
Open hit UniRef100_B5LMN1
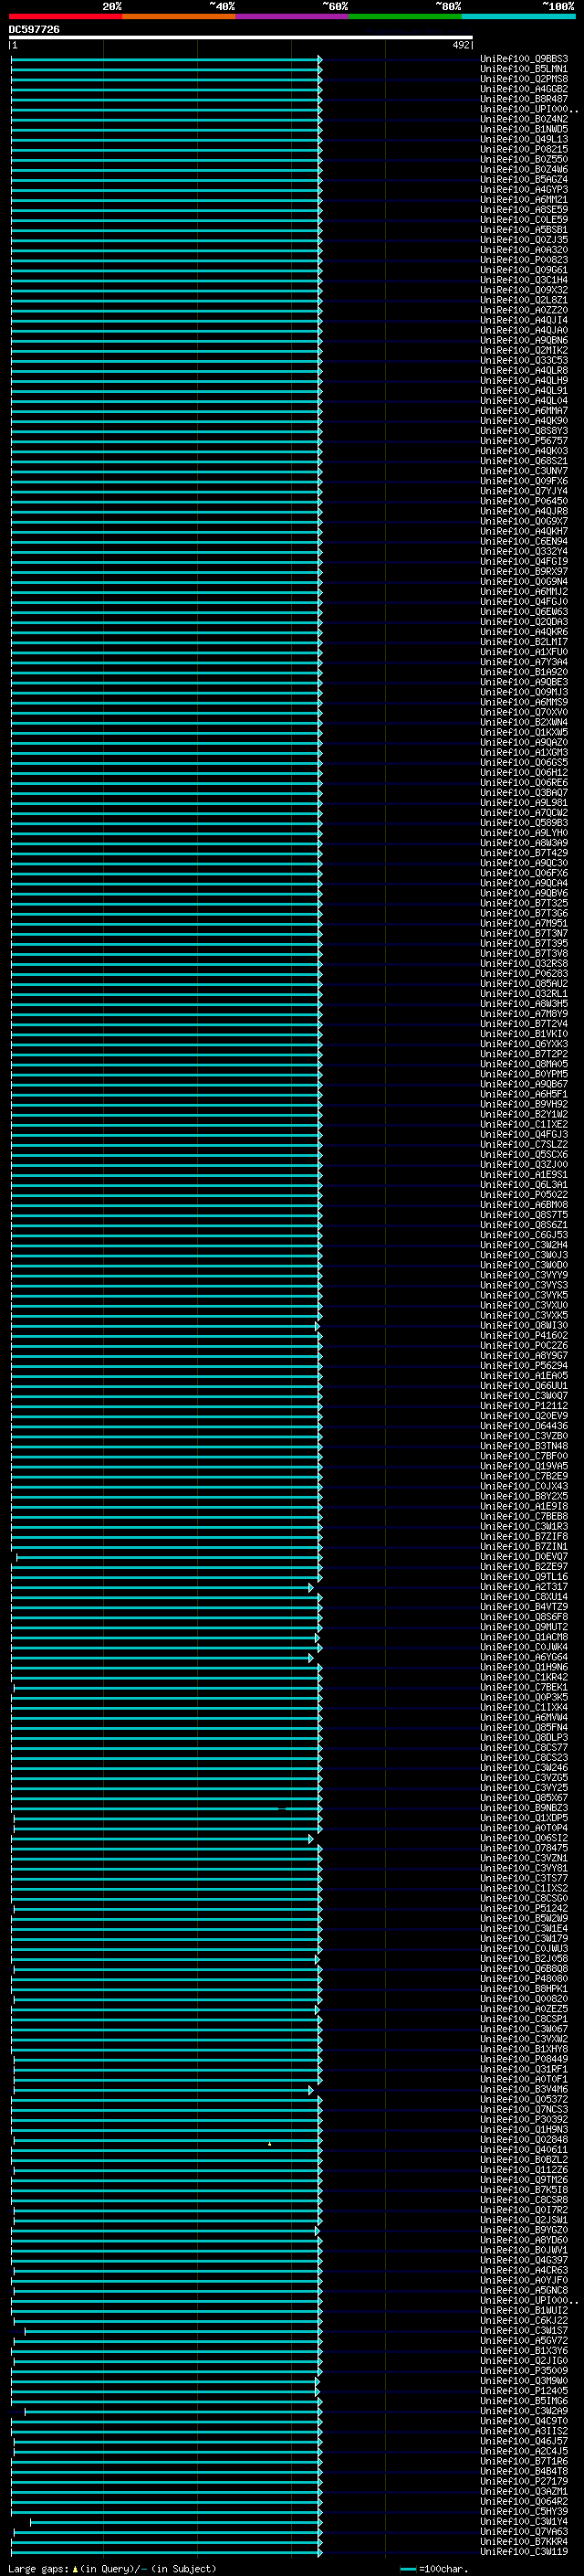(x=524, y=69)
